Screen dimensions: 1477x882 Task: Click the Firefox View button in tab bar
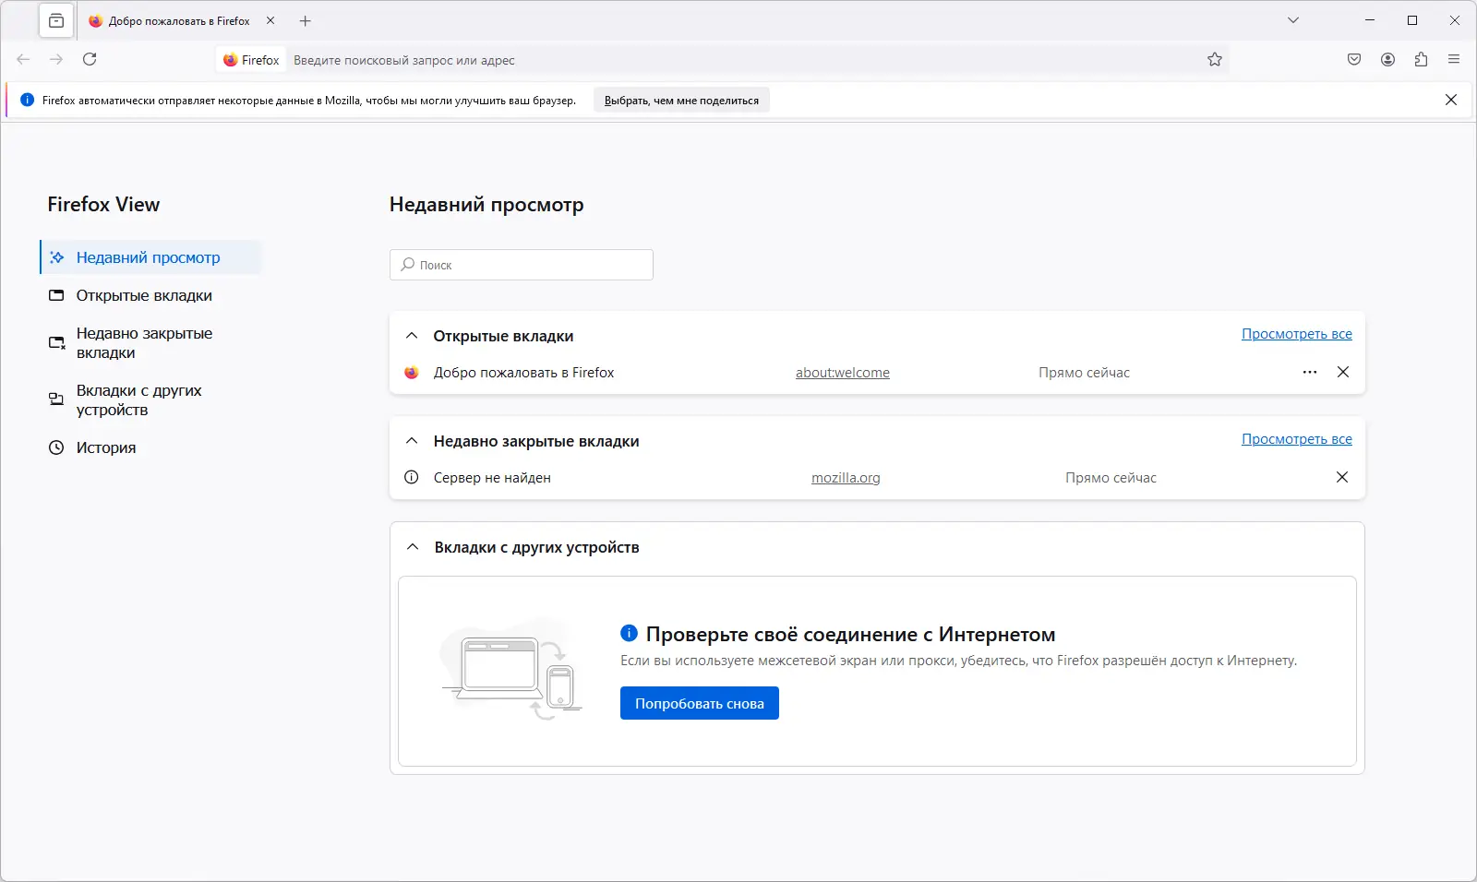56,20
